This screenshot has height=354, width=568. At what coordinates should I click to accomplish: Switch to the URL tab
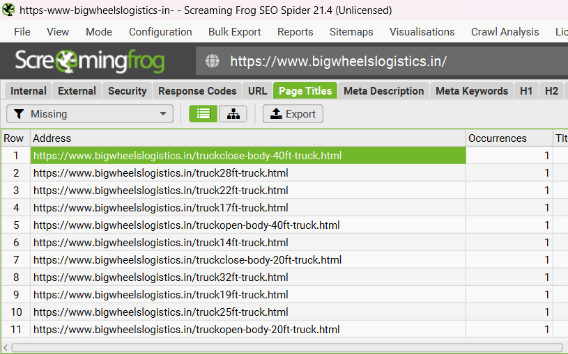(258, 90)
